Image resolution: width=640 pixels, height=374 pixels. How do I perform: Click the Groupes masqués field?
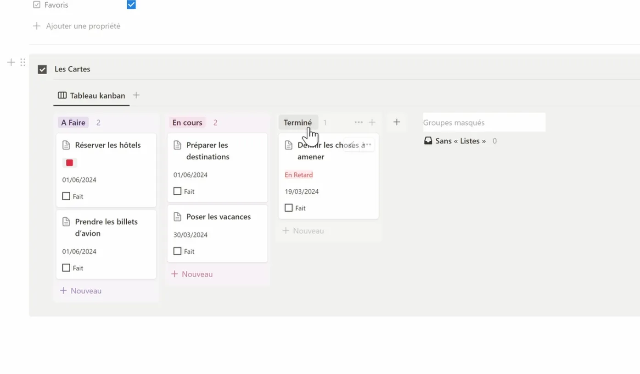(484, 122)
